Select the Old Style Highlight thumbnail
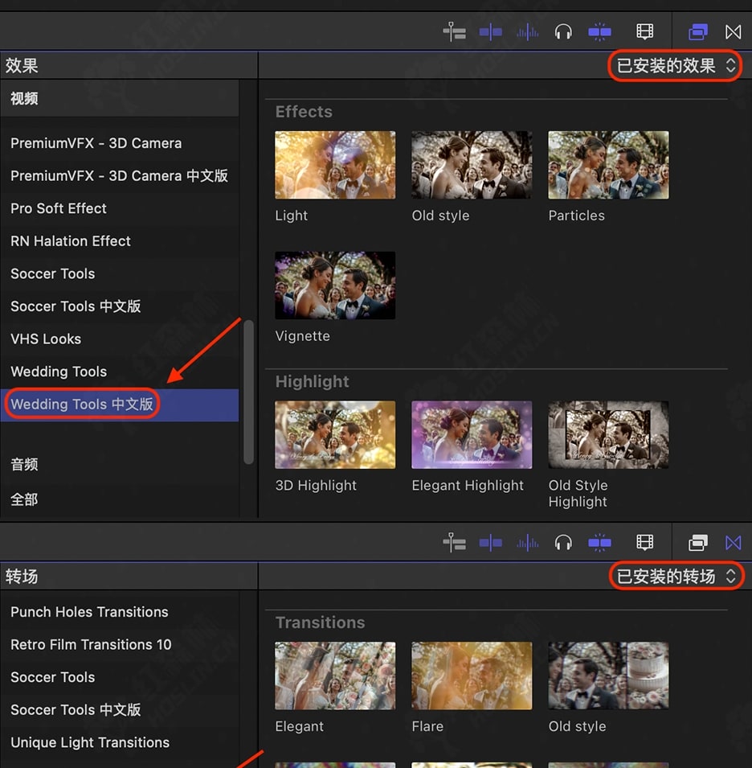 point(608,435)
